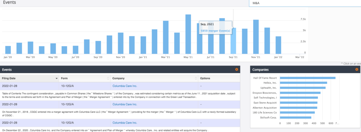Click the Jan '20 chart bar
Screen dimensions: 361x132
pyautogui.click(x=8, y=50)
